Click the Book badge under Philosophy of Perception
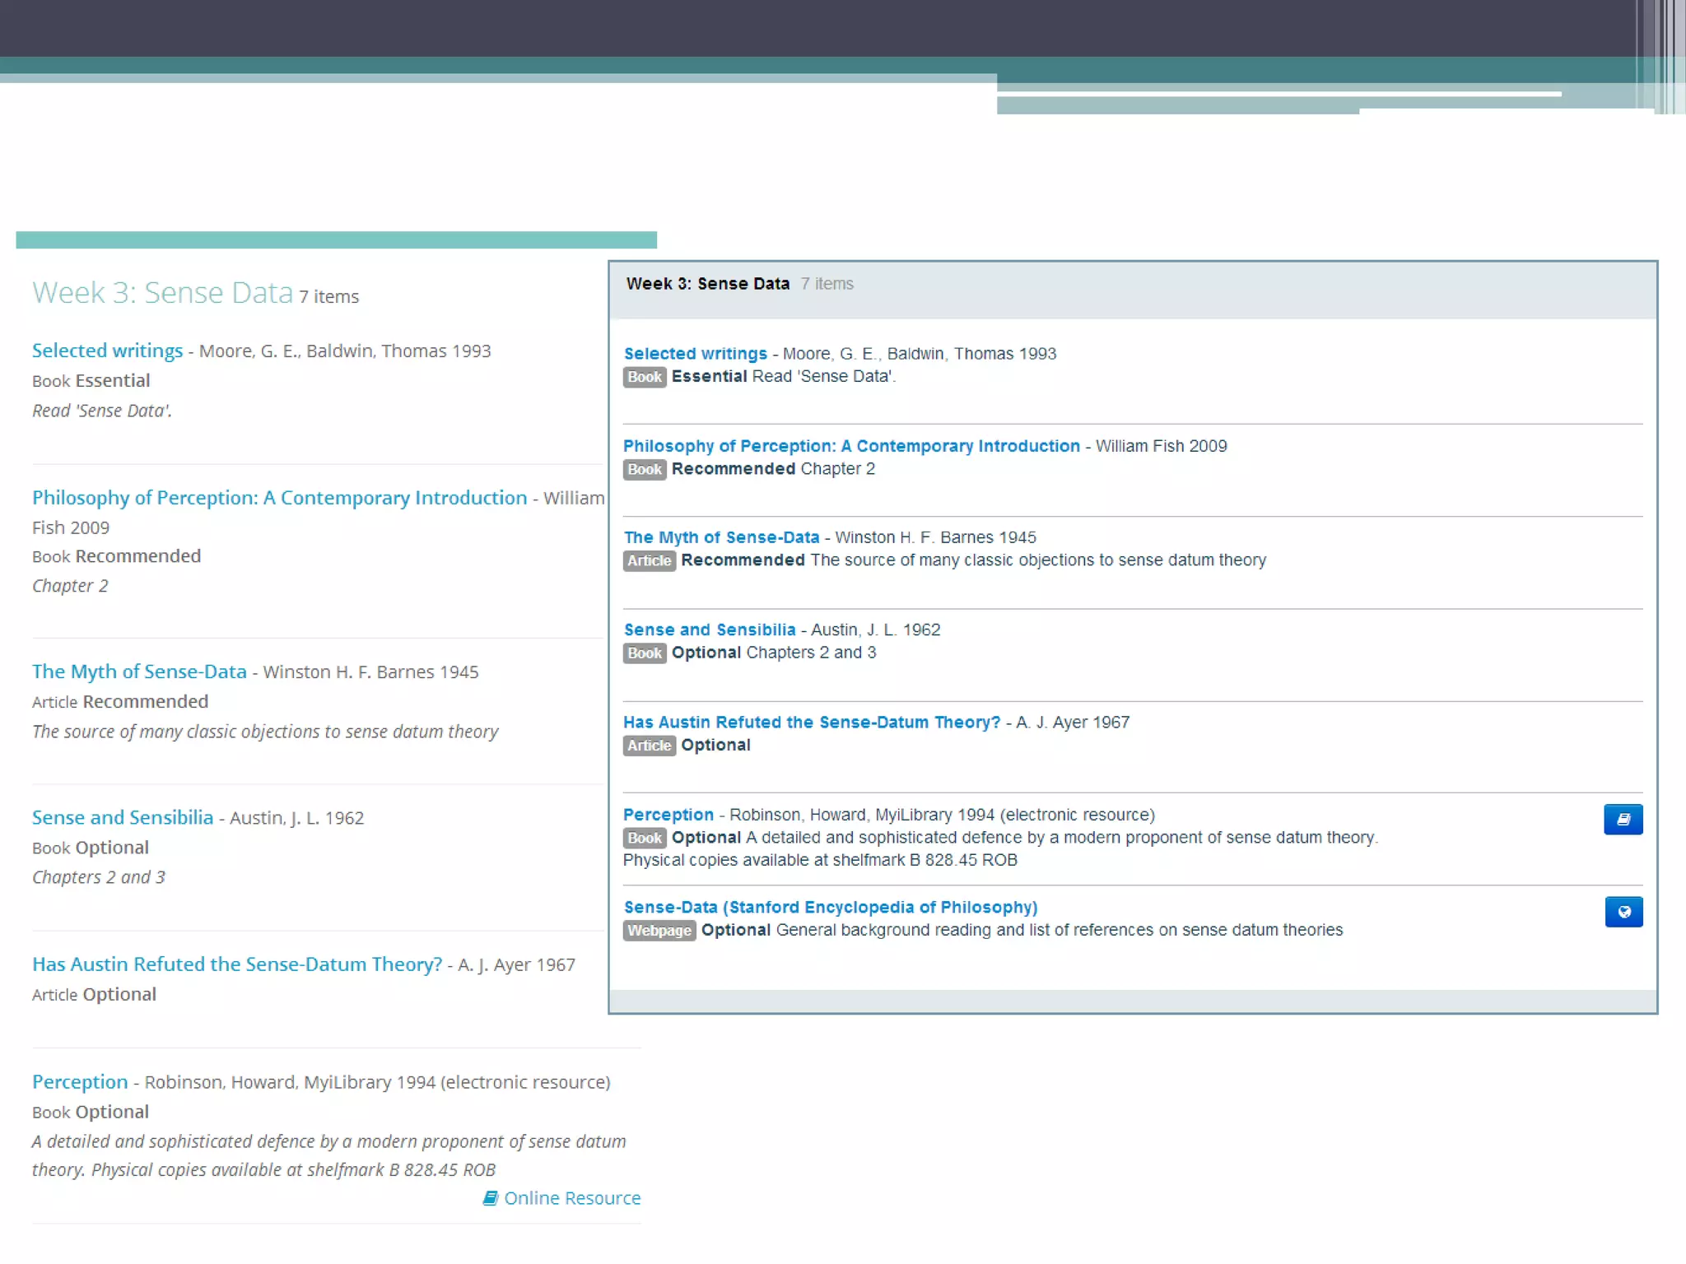Screen dimensions: 1686x1264 [644, 469]
